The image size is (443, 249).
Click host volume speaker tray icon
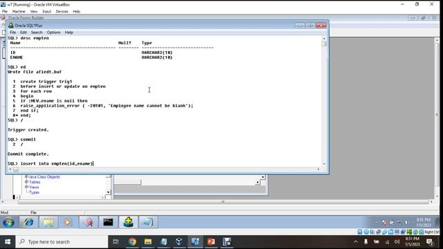[397, 241]
